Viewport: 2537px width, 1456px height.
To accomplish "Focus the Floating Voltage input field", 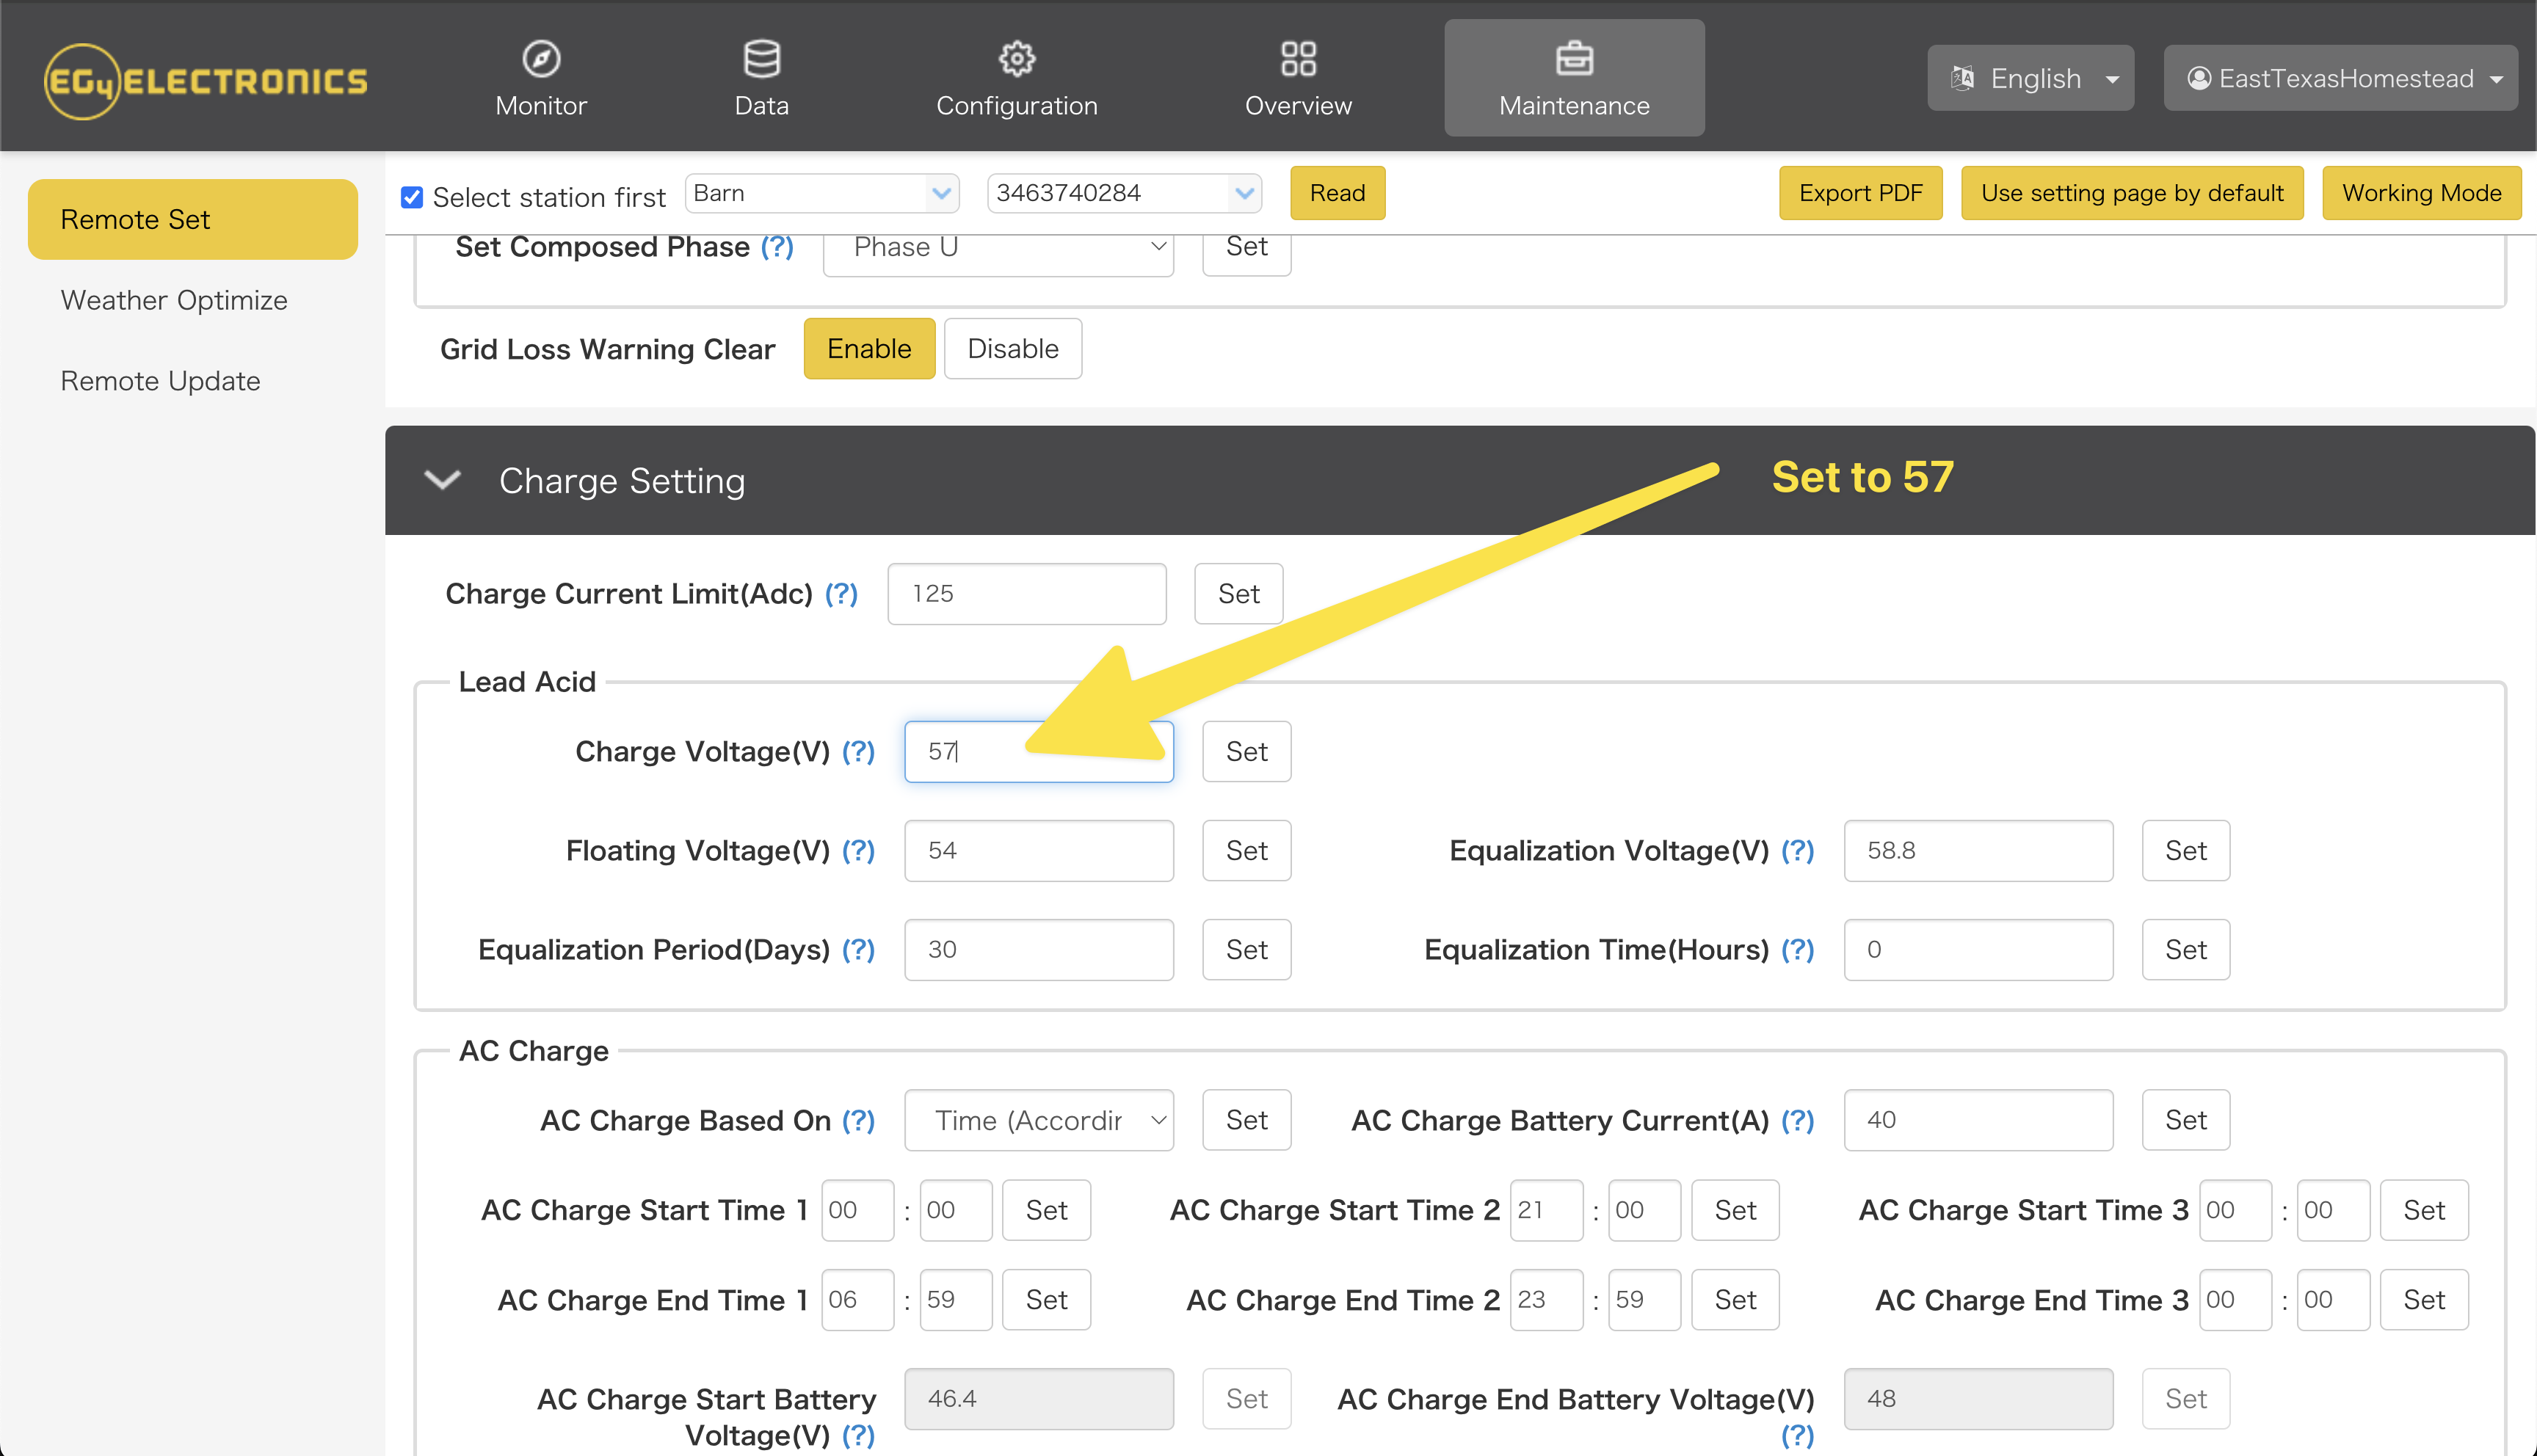I will (x=1038, y=850).
